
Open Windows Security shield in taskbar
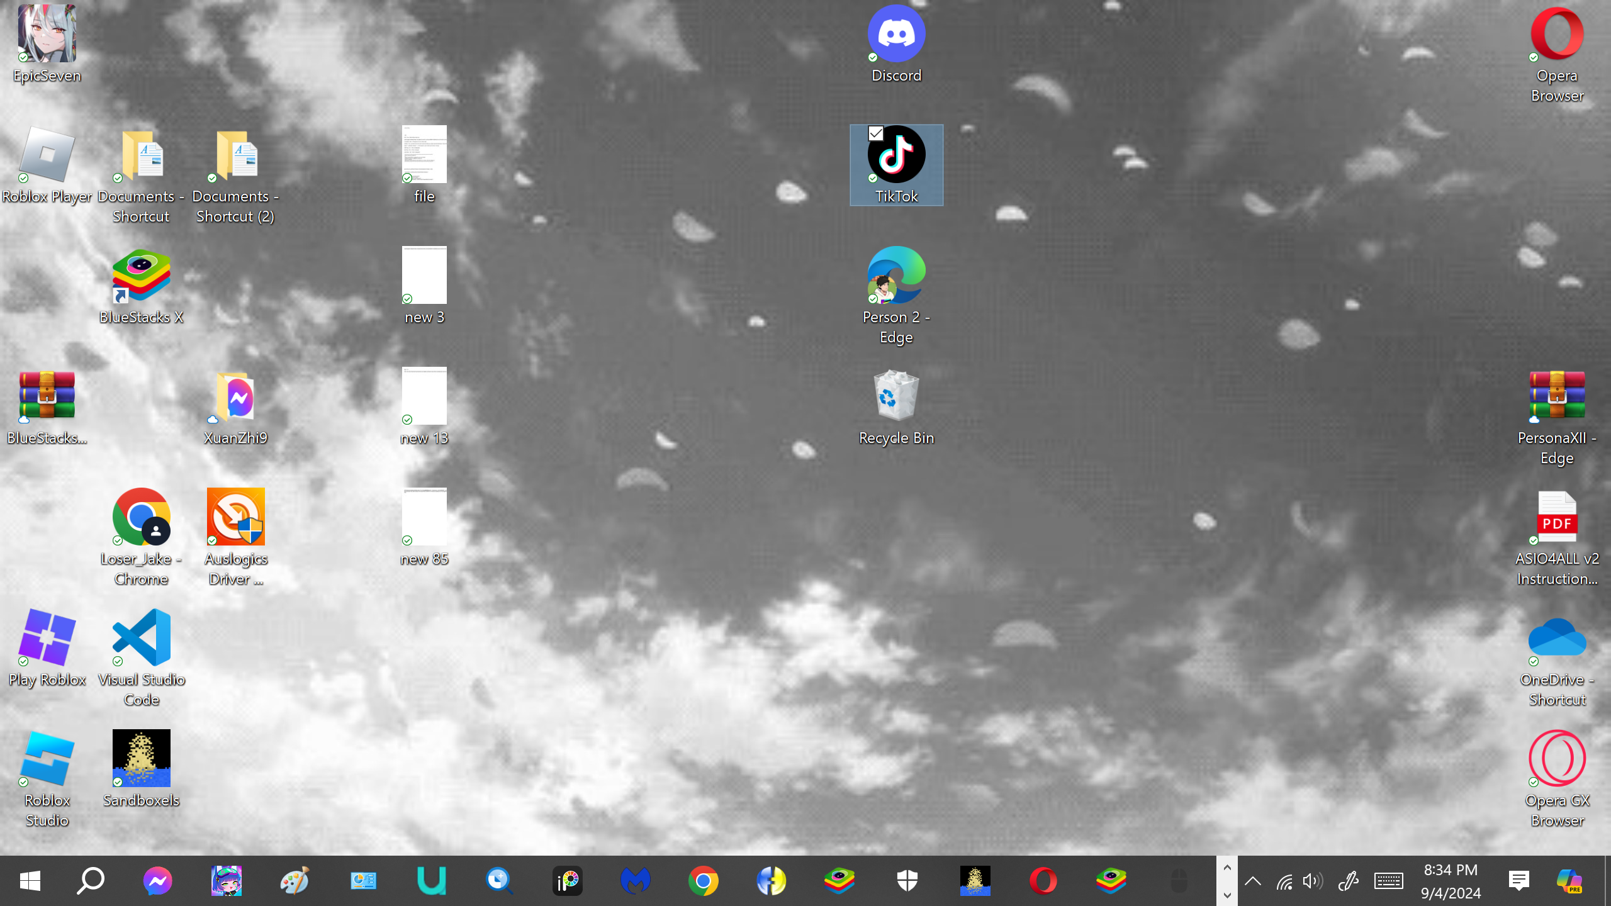coord(907,881)
